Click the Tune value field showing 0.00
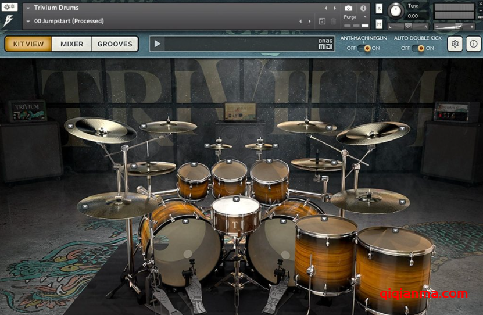Screen dimensions: 483x315 pyautogui.click(x=417, y=16)
